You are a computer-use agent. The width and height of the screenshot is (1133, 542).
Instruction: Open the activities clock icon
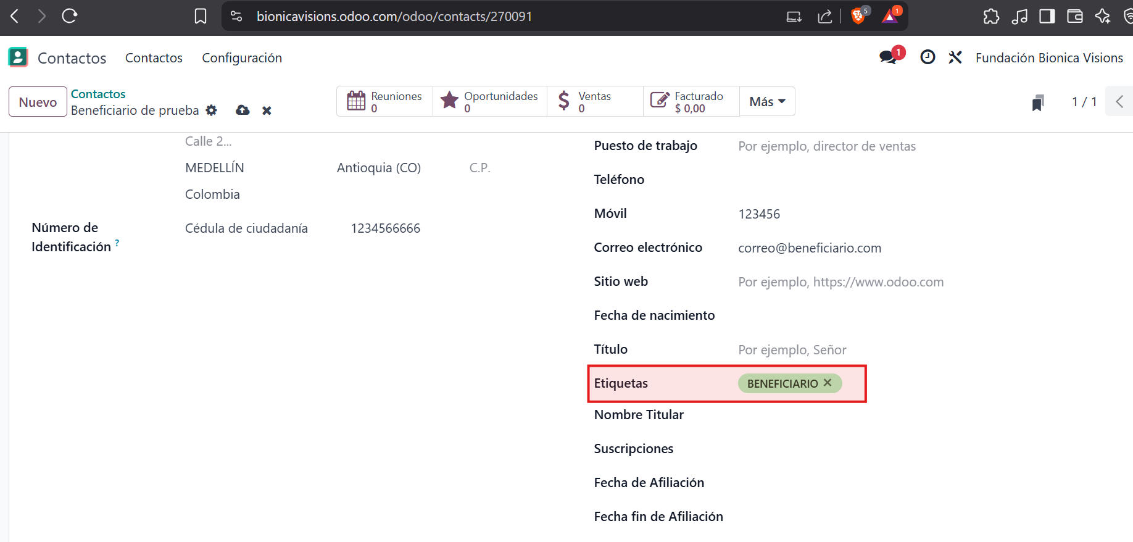click(927, 57)
